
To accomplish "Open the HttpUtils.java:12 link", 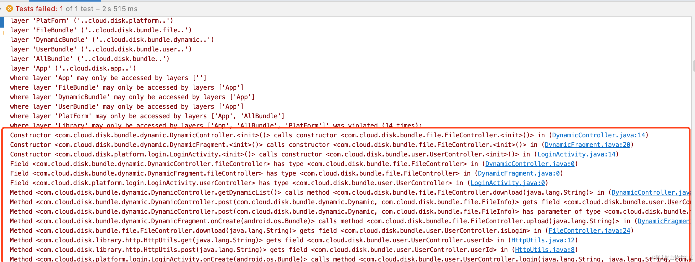I will point(543,240).
